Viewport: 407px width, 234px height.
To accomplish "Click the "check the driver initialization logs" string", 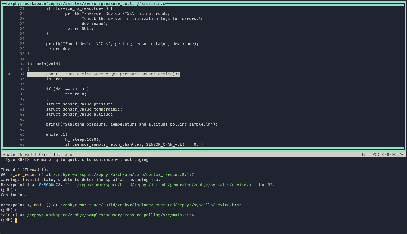I will click(145, 19).
